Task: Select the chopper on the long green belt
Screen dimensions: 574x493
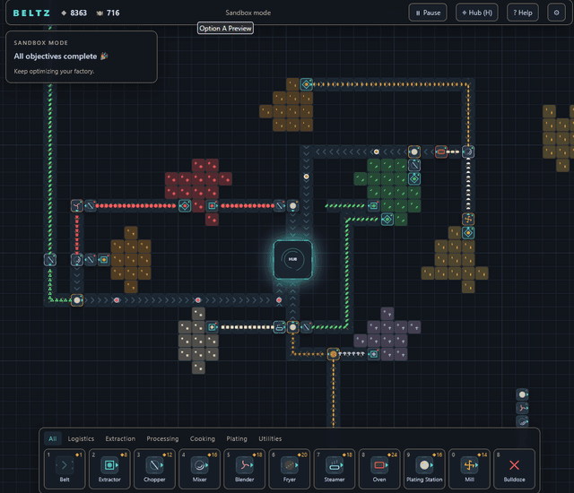Action: 50,260
